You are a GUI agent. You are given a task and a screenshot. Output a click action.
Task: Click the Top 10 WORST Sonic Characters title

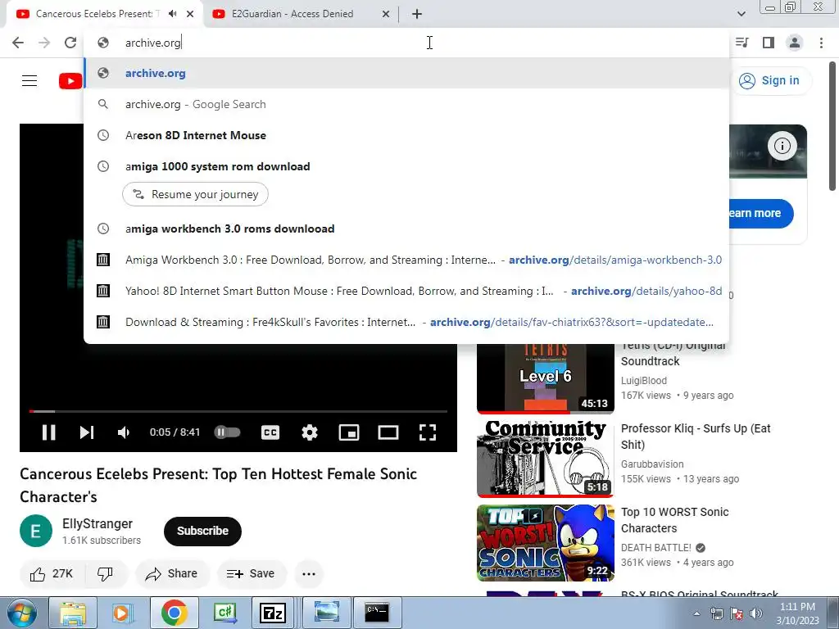[x=675, y=520]
